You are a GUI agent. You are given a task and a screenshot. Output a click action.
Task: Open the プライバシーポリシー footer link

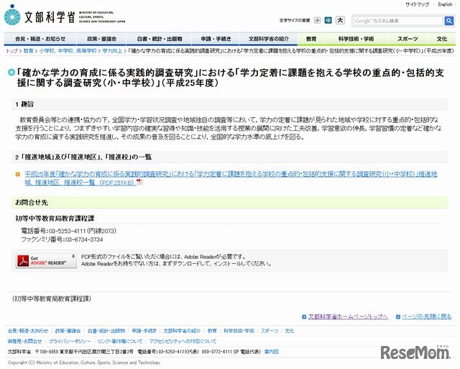coord(70,342)
